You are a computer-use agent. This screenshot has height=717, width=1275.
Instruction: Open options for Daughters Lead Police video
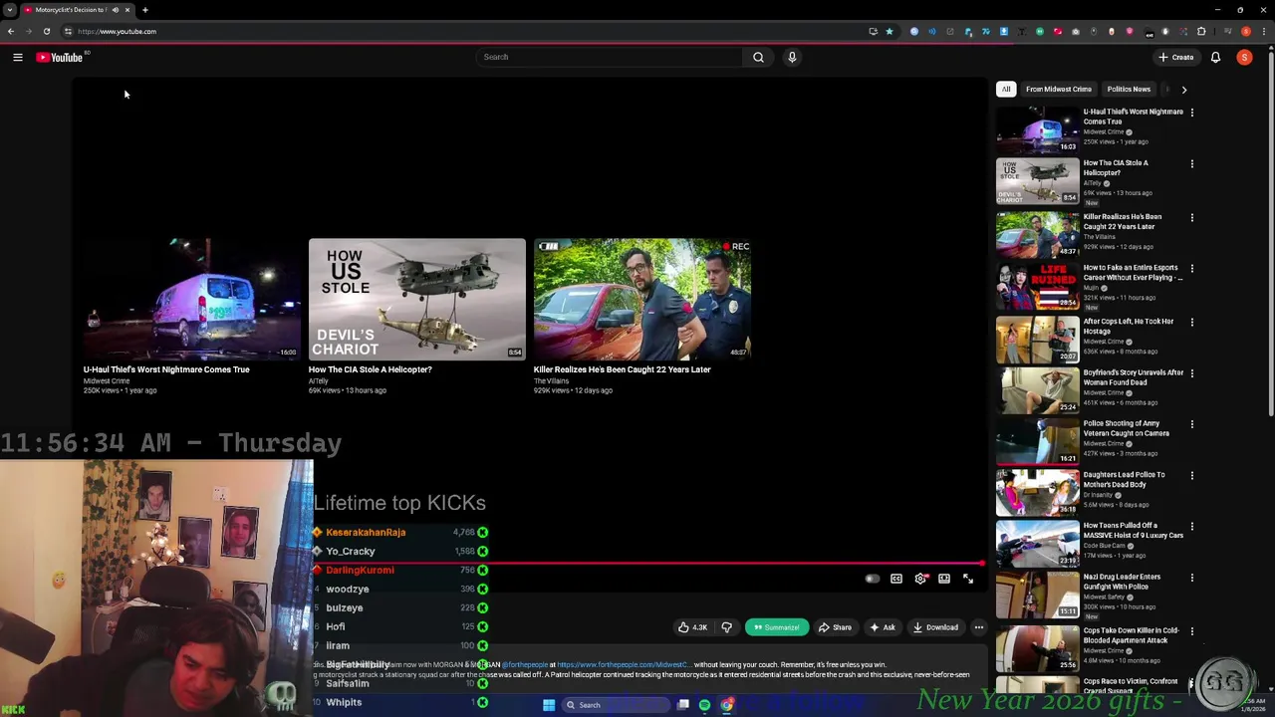(x=1191, y=476)
